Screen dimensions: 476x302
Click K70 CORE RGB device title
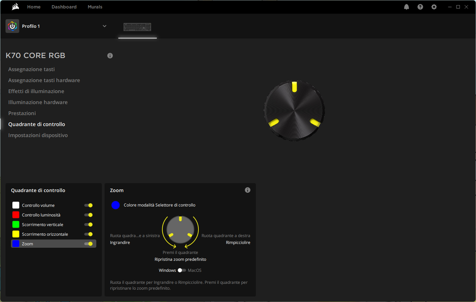(x=35, y=55)
